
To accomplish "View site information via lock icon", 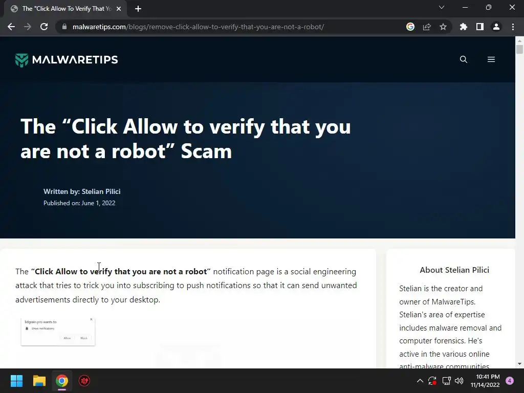I will click(x=64, y=27).
